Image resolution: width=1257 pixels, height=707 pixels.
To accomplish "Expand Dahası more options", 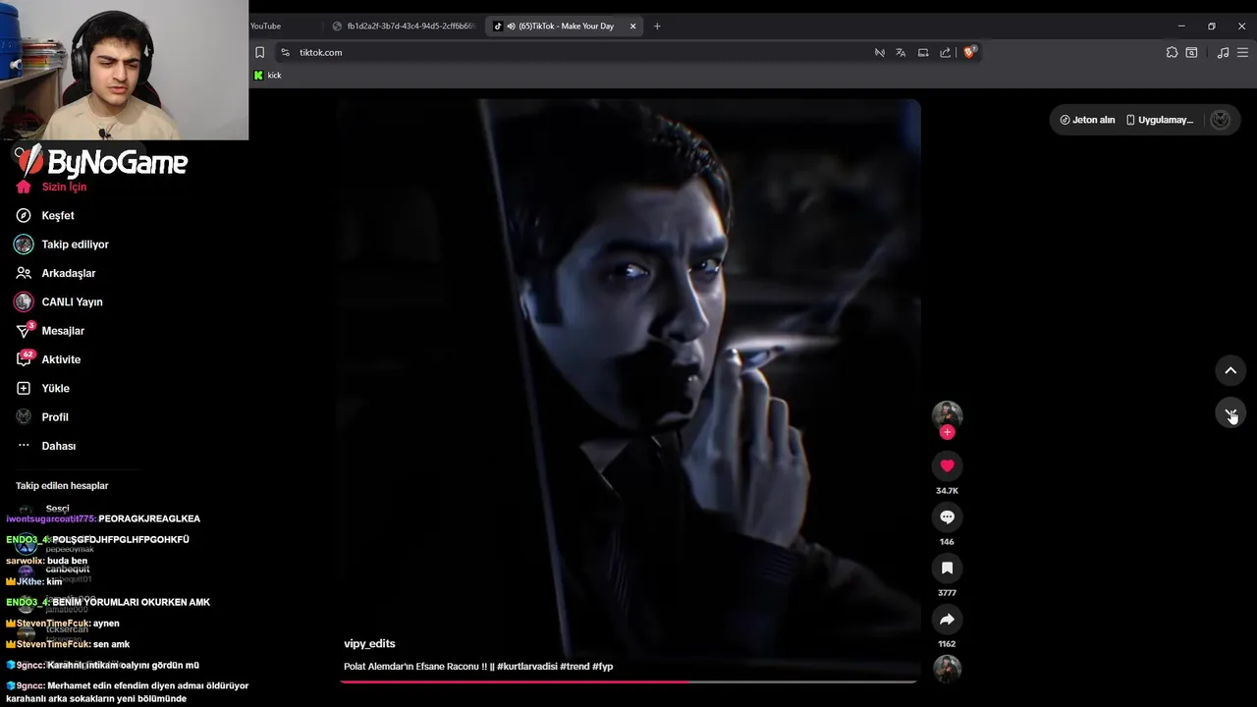I will 59,446.
